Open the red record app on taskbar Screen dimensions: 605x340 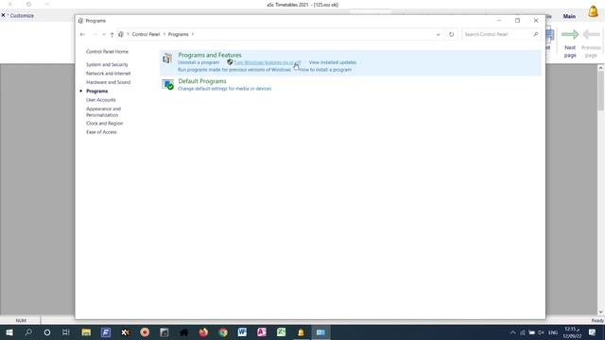coord(145,332)
